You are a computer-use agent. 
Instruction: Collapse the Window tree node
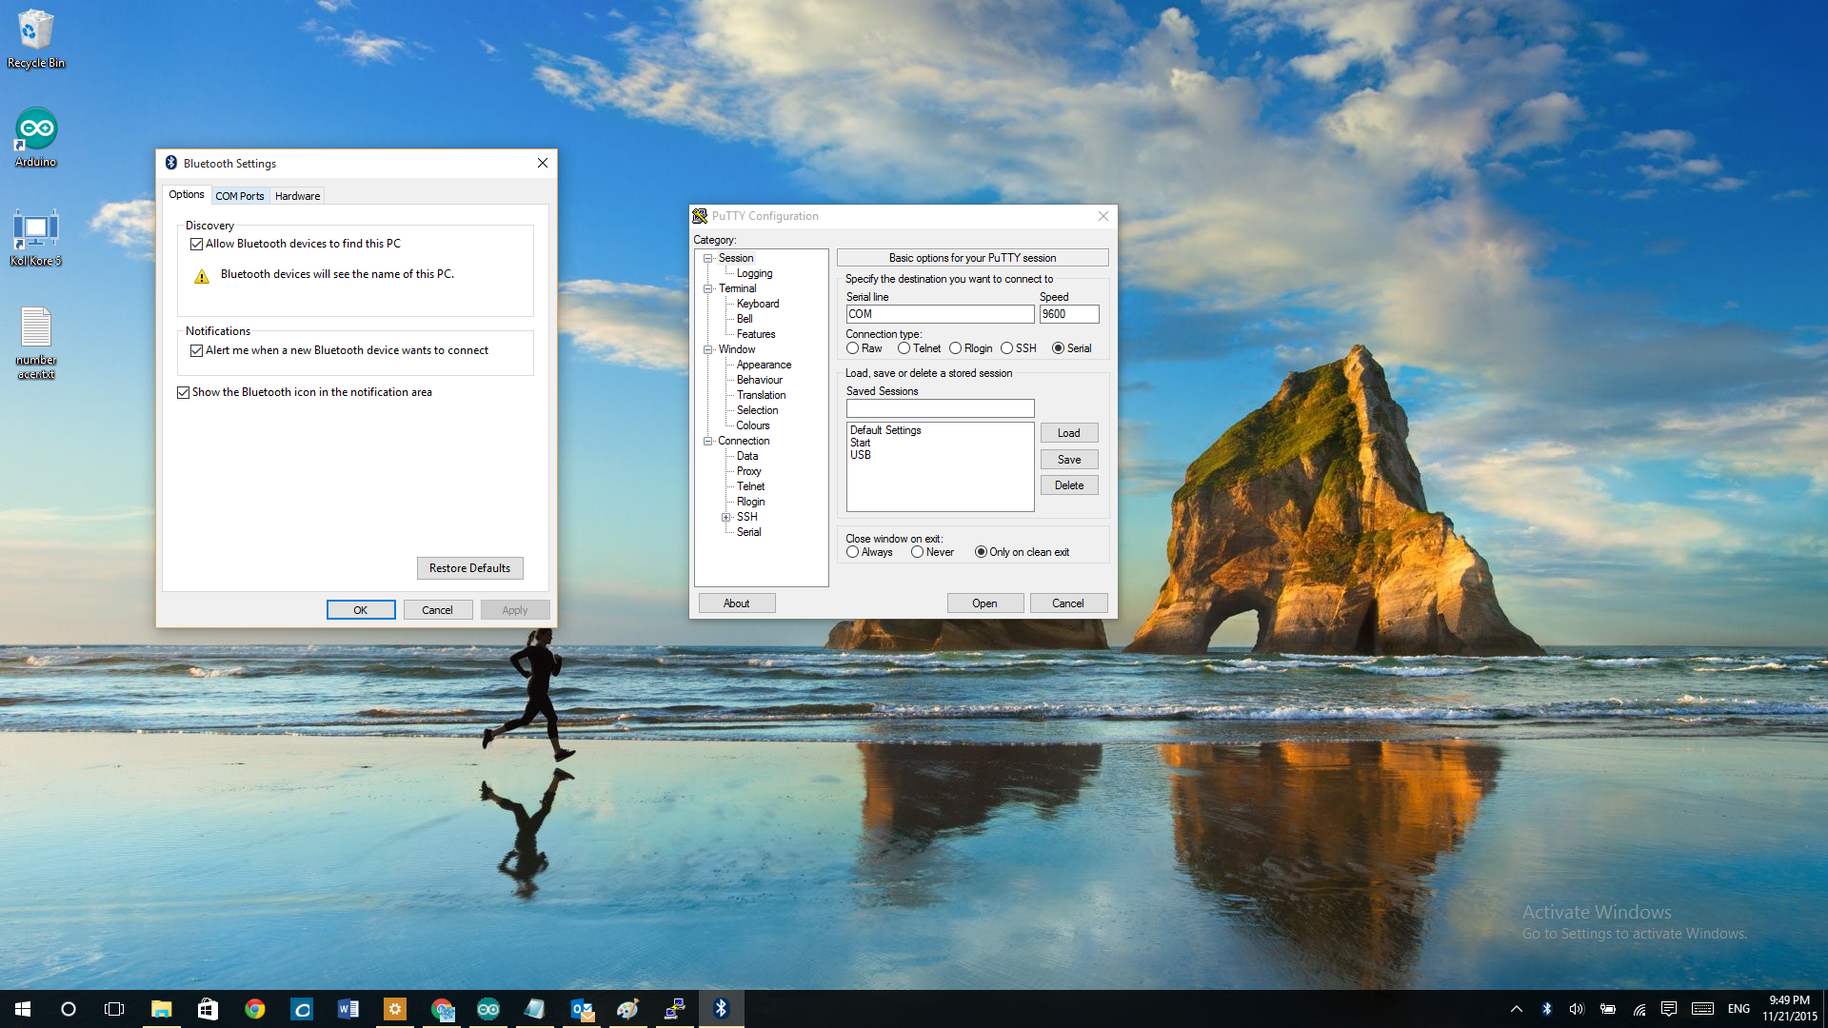(708, 349)
